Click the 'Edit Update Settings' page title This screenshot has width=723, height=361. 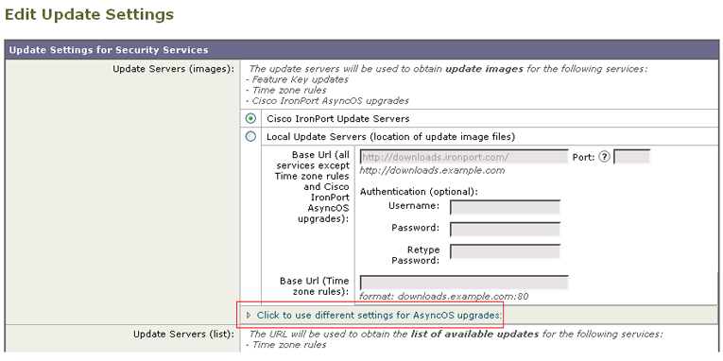(89, 14)
